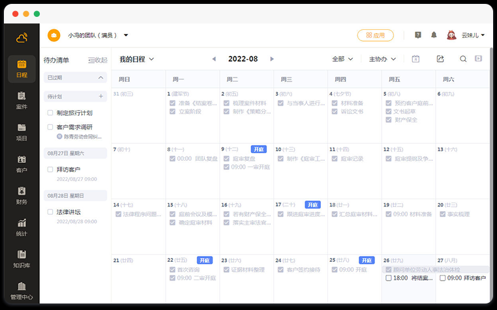The image size is (497, 310).
Task: Open 统计 (Statistics) in the sidebar
Action: (22, 227)
